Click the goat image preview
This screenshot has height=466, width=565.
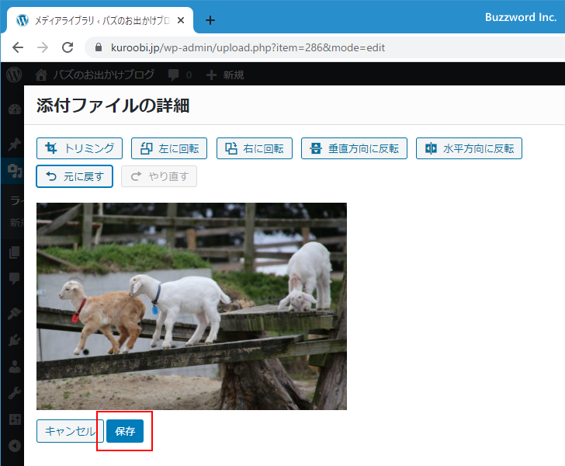click(191, 306)
